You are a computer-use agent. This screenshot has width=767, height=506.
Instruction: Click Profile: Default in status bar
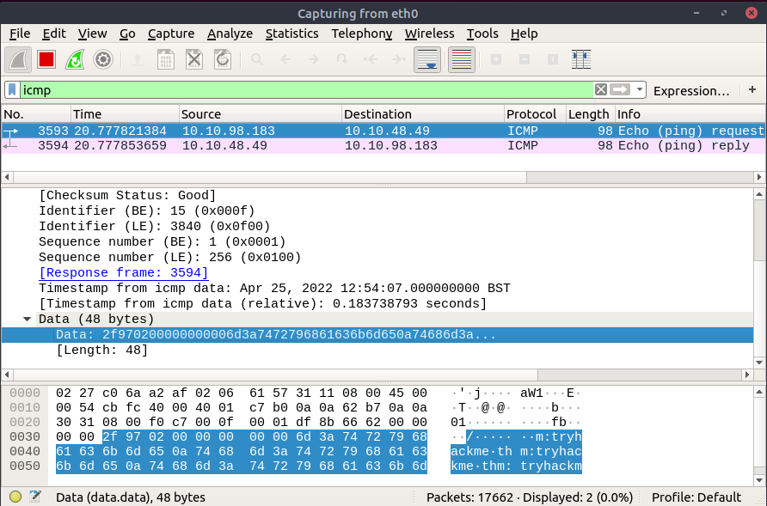pyautogui.click(x=696, y=497)
